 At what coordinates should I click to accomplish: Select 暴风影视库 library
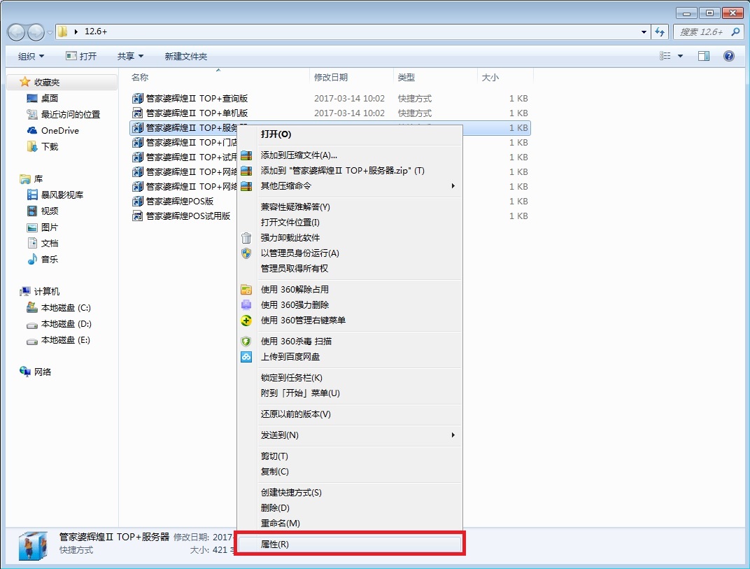[55, 195]
